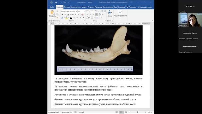Toggle subscript x₂ formatting
Viewport: 202px width, 114px height.
(x=75, y=15)
